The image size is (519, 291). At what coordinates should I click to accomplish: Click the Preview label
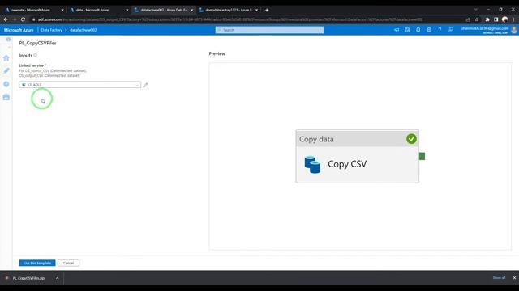pyautogui.click(x=217, y=53)
